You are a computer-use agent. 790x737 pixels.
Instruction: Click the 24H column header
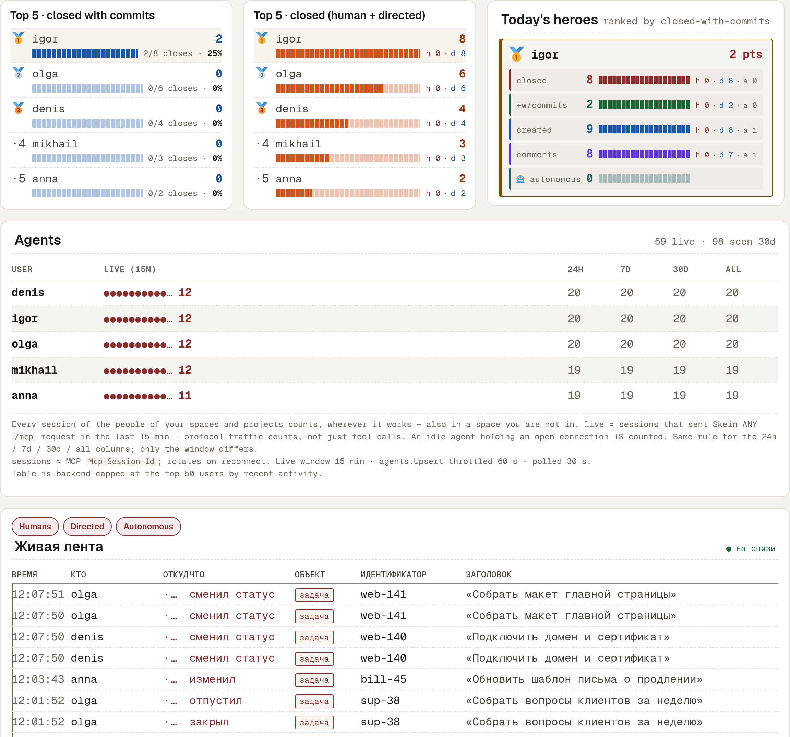(575, 269)
